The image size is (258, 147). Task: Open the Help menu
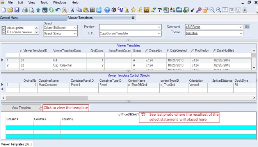(75, 2)
